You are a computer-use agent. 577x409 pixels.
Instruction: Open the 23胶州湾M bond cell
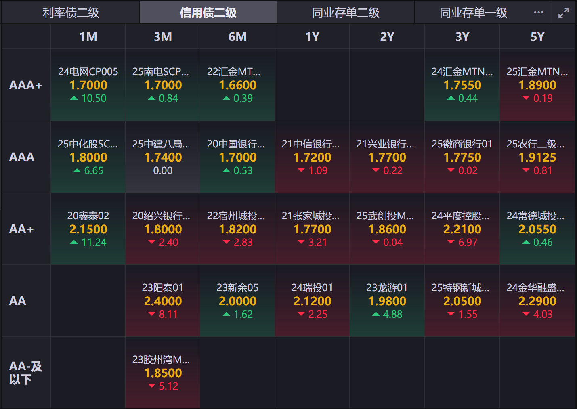pyautogui.click(x=163, y=373)
